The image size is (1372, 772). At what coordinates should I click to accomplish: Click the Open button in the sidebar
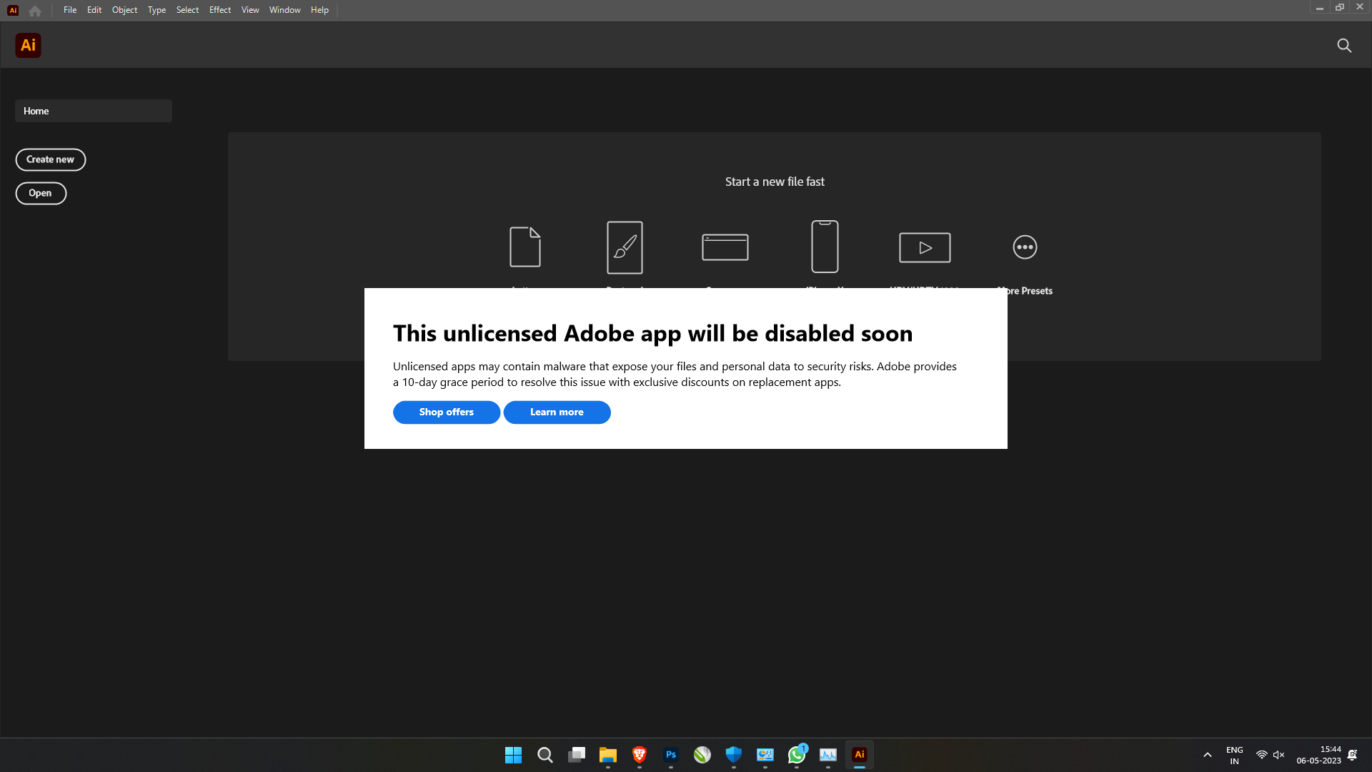(x=41, y=193)
